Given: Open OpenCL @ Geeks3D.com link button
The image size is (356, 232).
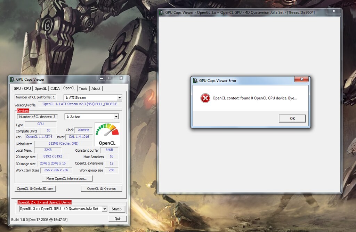Looking at the screenshot, I should pos(35,189).
